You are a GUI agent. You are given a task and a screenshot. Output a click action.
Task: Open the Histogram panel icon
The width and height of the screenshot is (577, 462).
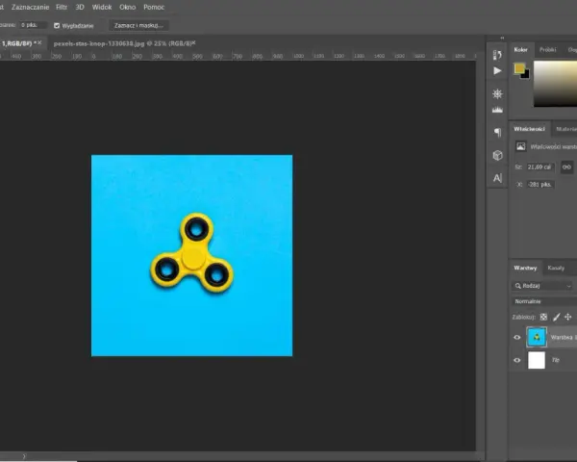497,110
